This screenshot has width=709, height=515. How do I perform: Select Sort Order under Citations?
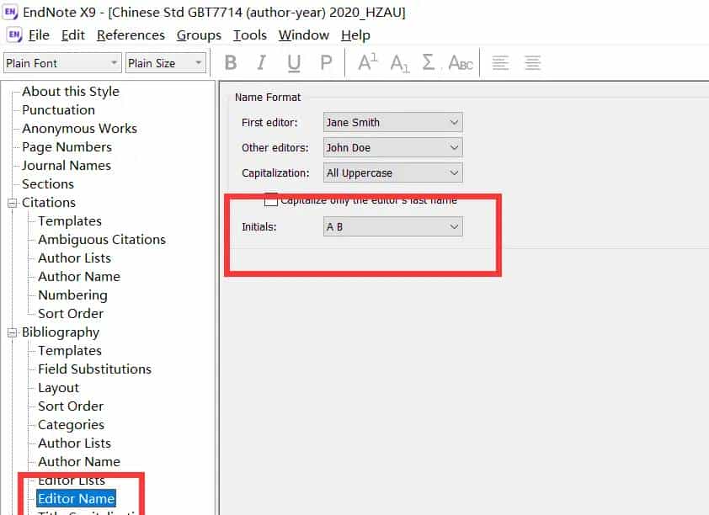coord(71,314)
